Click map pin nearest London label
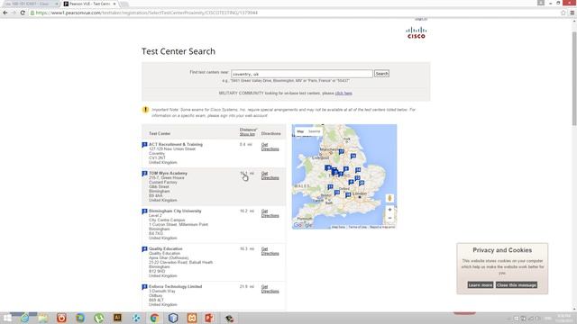577x324 pixels. (348, 195)
